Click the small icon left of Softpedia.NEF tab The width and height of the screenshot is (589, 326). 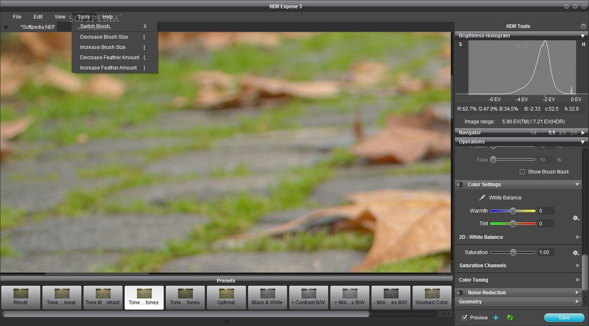pos(6,27)
